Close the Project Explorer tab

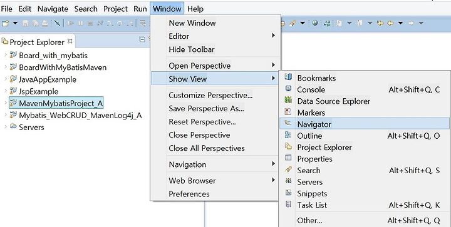[70, 41]
